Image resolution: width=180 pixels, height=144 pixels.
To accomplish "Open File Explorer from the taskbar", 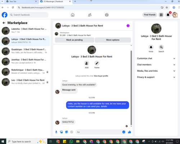I will [x=78, y=141].
